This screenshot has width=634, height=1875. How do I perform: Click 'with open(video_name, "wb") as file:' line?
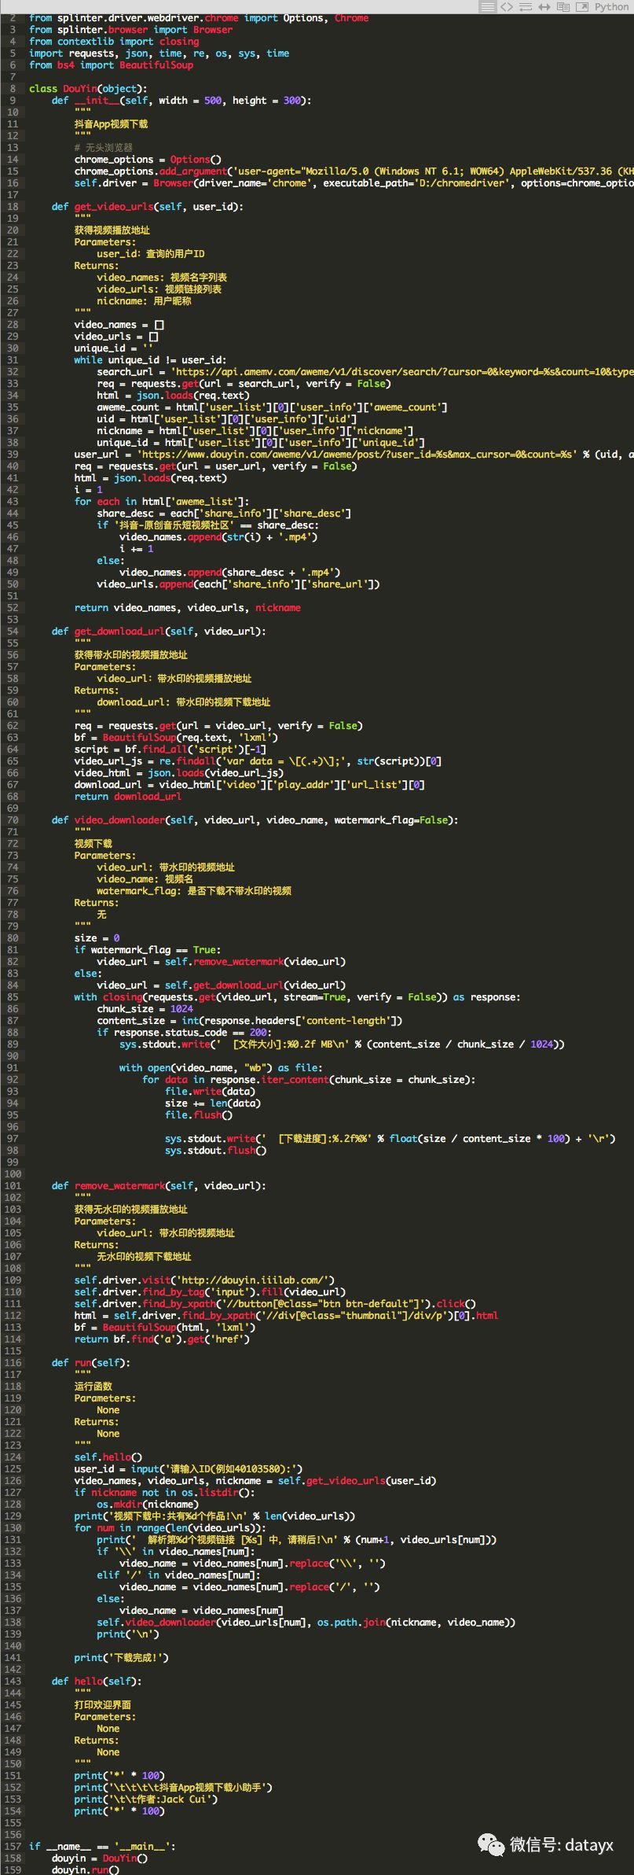(221, 1068)
